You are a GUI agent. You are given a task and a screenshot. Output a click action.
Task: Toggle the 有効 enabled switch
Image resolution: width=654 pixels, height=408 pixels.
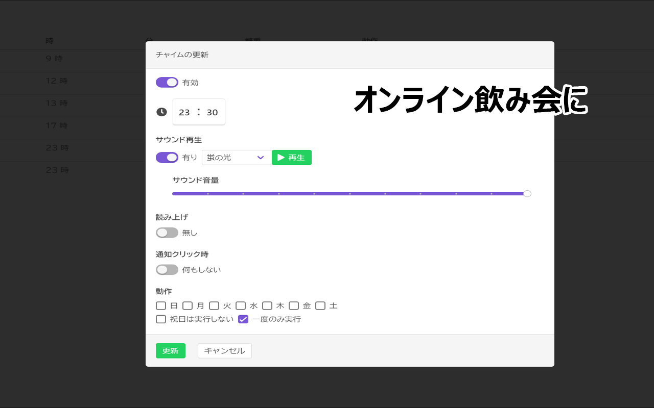pyautogui.click(x=167, y=82)
